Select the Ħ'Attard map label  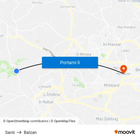click(111, 86)
